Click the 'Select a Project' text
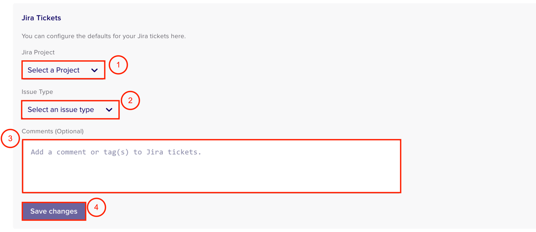Image resolution: width=536 pixels, height=232 pixels. click(53, 70)
